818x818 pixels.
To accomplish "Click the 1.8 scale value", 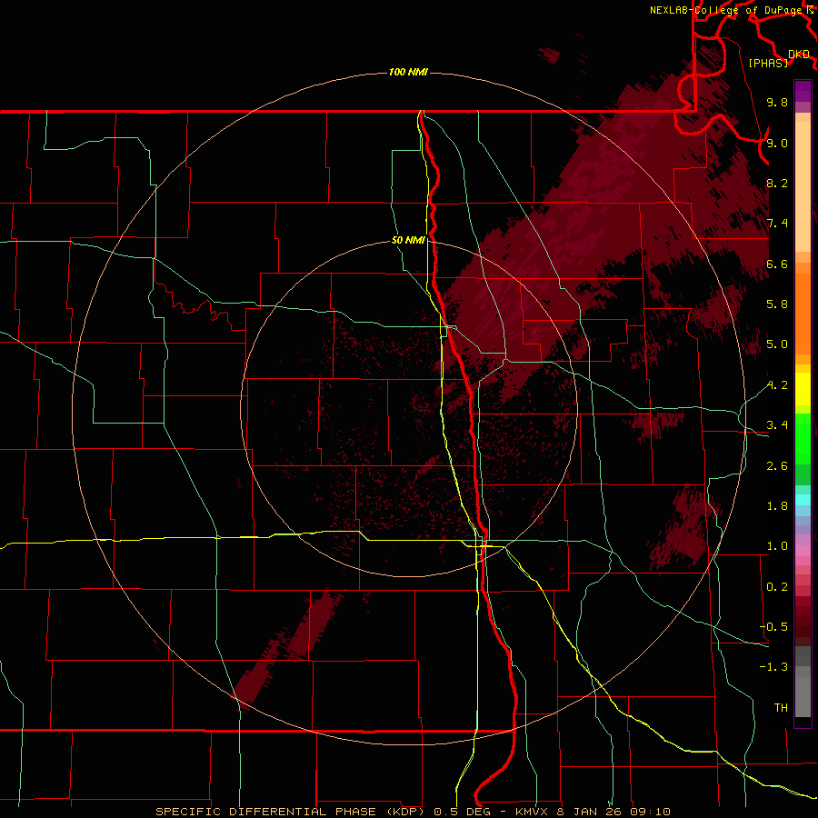I will click(777, 506).
